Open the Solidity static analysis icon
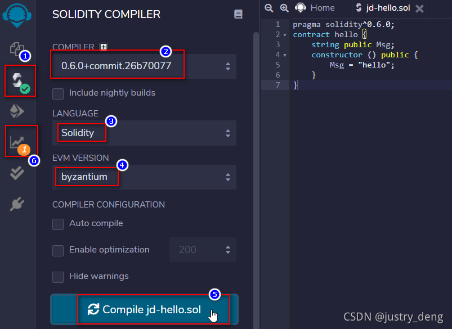The width and height of the screenshot is (452, 329). point(17,142)
